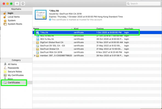The width and height of the screenshot is (162, 109).
Task: Click the icon of 802.1x.hku.hk expiring 28 Oct 2020
Action: pos(37,39)
